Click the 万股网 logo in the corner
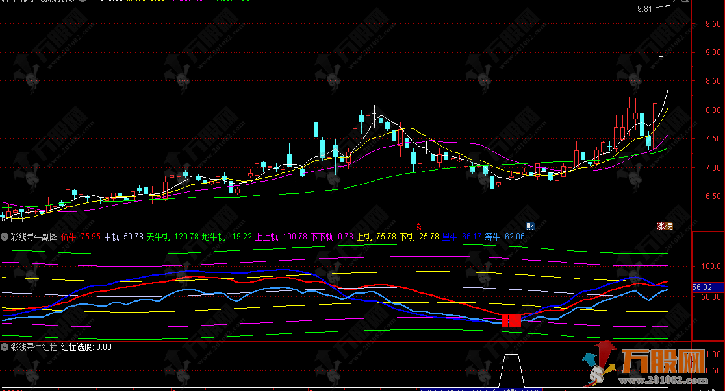The width and height of the screenshot is (725, 391). [648, 368]
